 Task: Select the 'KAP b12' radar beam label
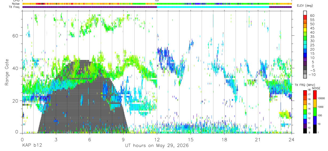[32, 145]
